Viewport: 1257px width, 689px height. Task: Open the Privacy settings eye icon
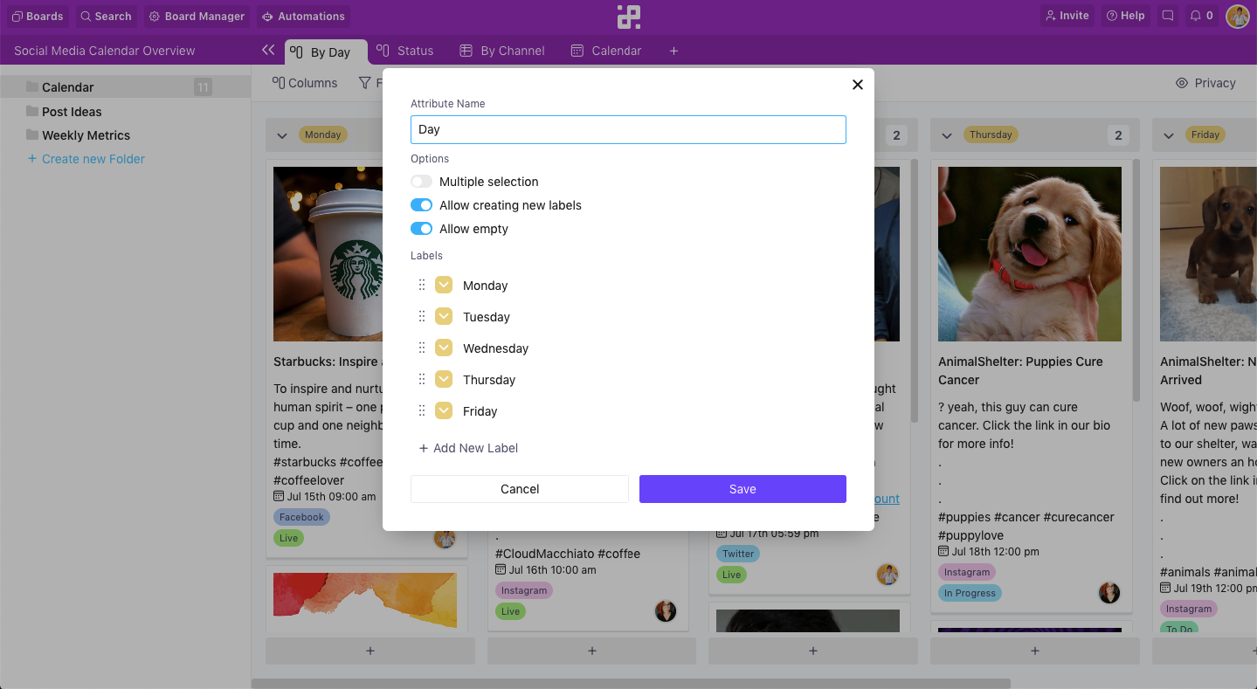[1182, 83]
